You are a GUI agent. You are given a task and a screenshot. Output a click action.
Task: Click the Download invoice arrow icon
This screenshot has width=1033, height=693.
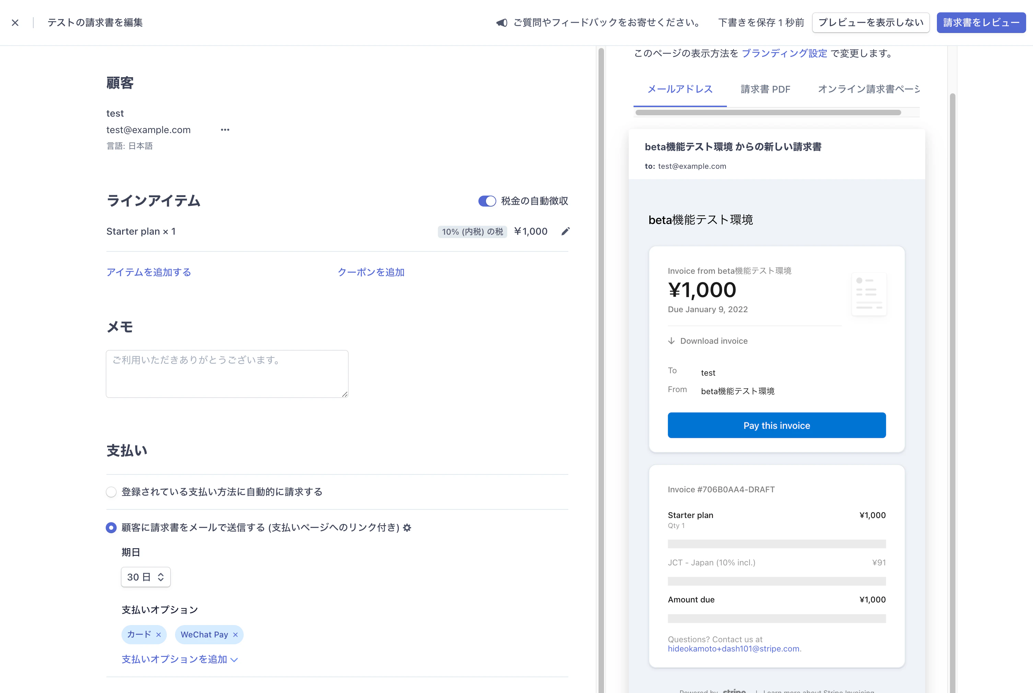coord(671,341)
